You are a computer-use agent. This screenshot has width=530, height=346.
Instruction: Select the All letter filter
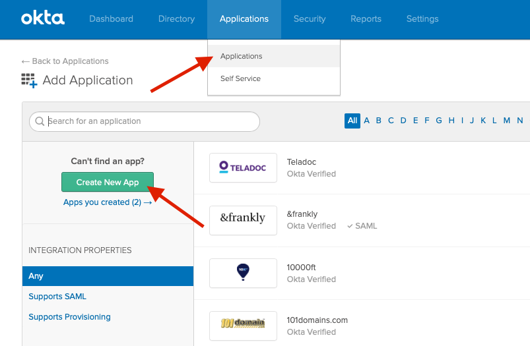tap(352, 121)
